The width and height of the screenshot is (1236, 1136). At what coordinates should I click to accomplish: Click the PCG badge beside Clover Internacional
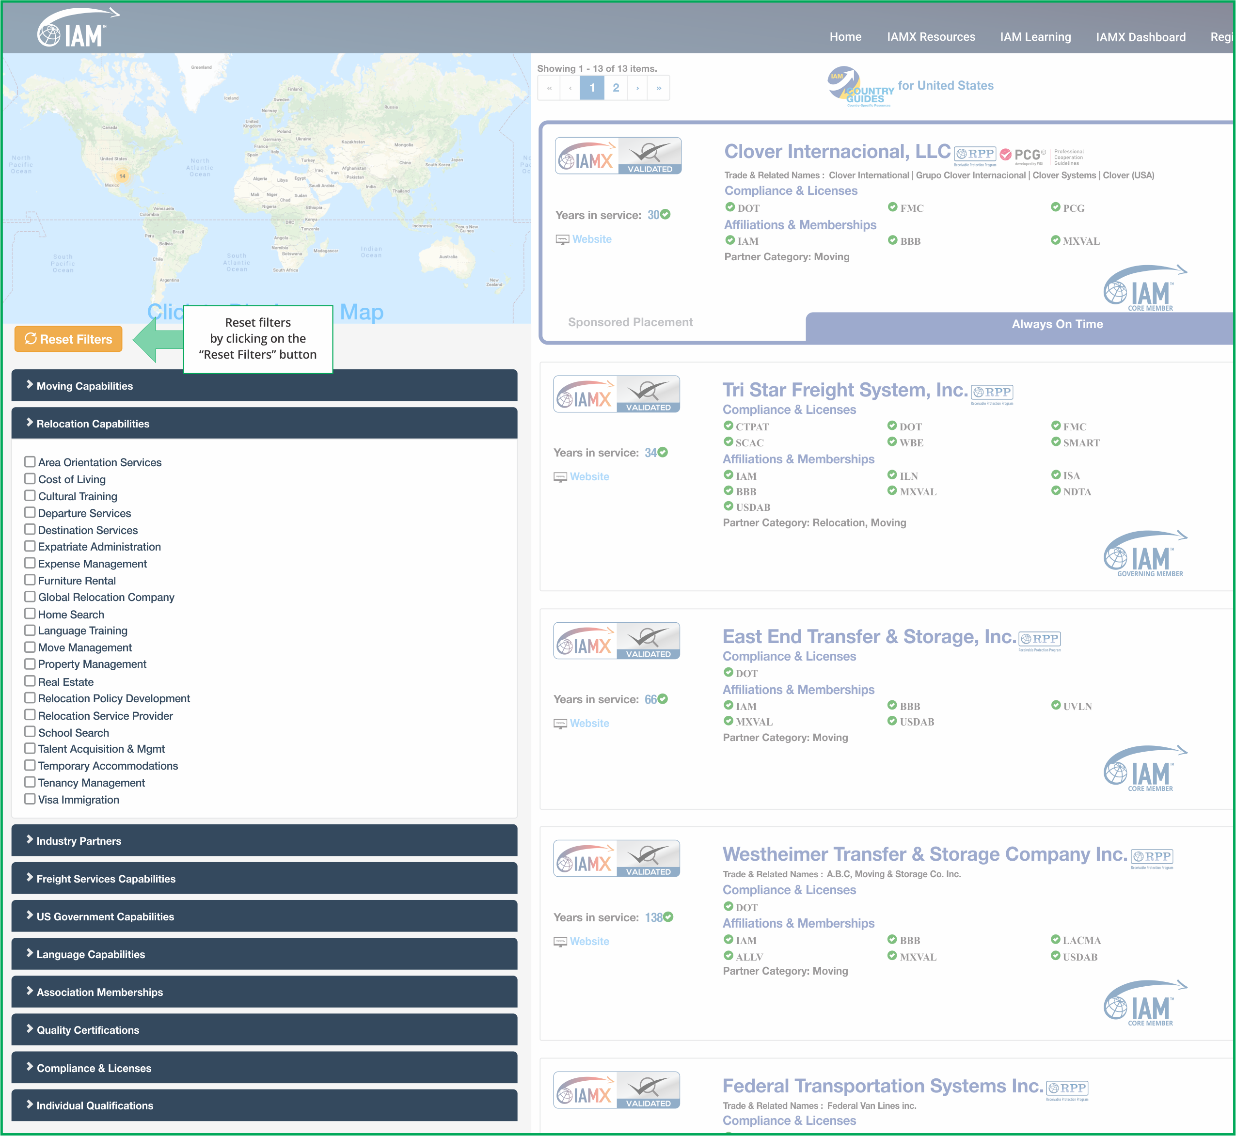pos(1023,156)
